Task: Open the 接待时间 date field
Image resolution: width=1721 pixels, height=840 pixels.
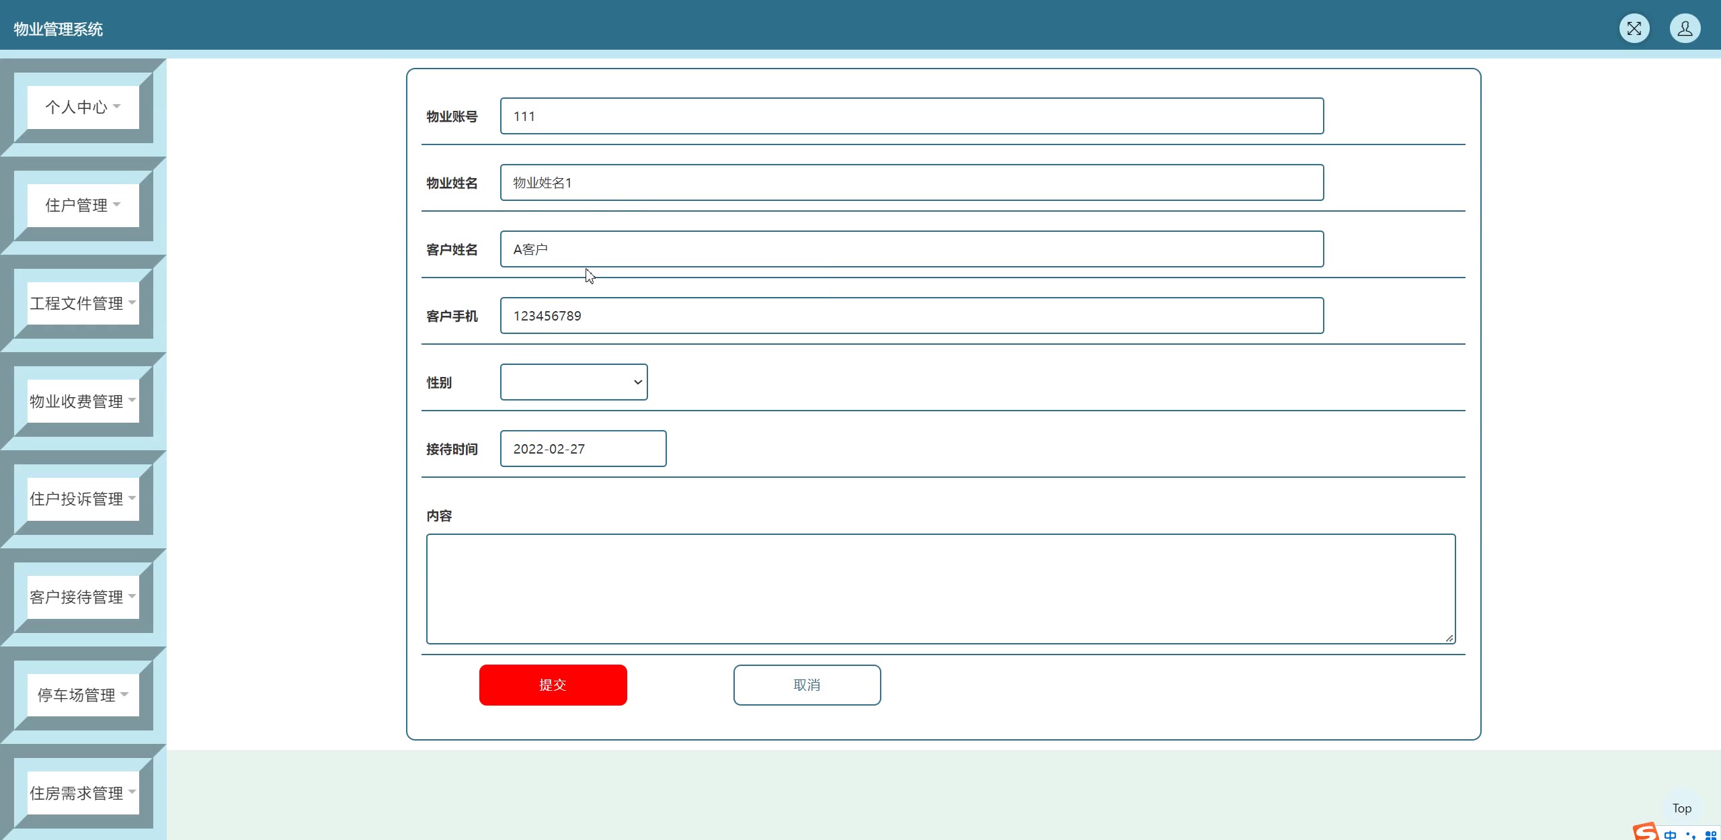Action: point(583,448)
